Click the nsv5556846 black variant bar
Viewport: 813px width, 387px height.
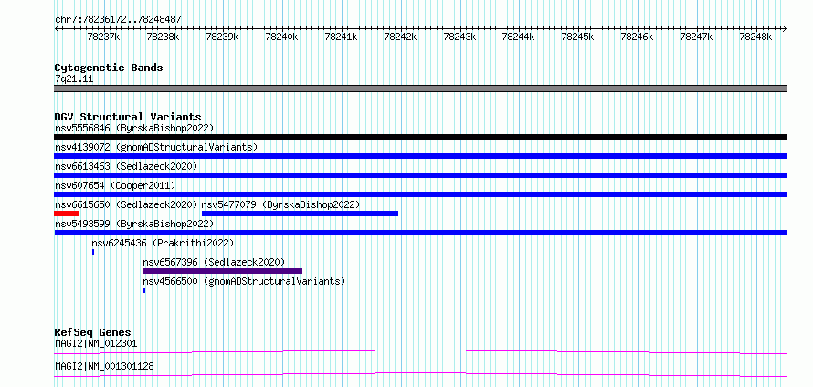coord(420,137)
